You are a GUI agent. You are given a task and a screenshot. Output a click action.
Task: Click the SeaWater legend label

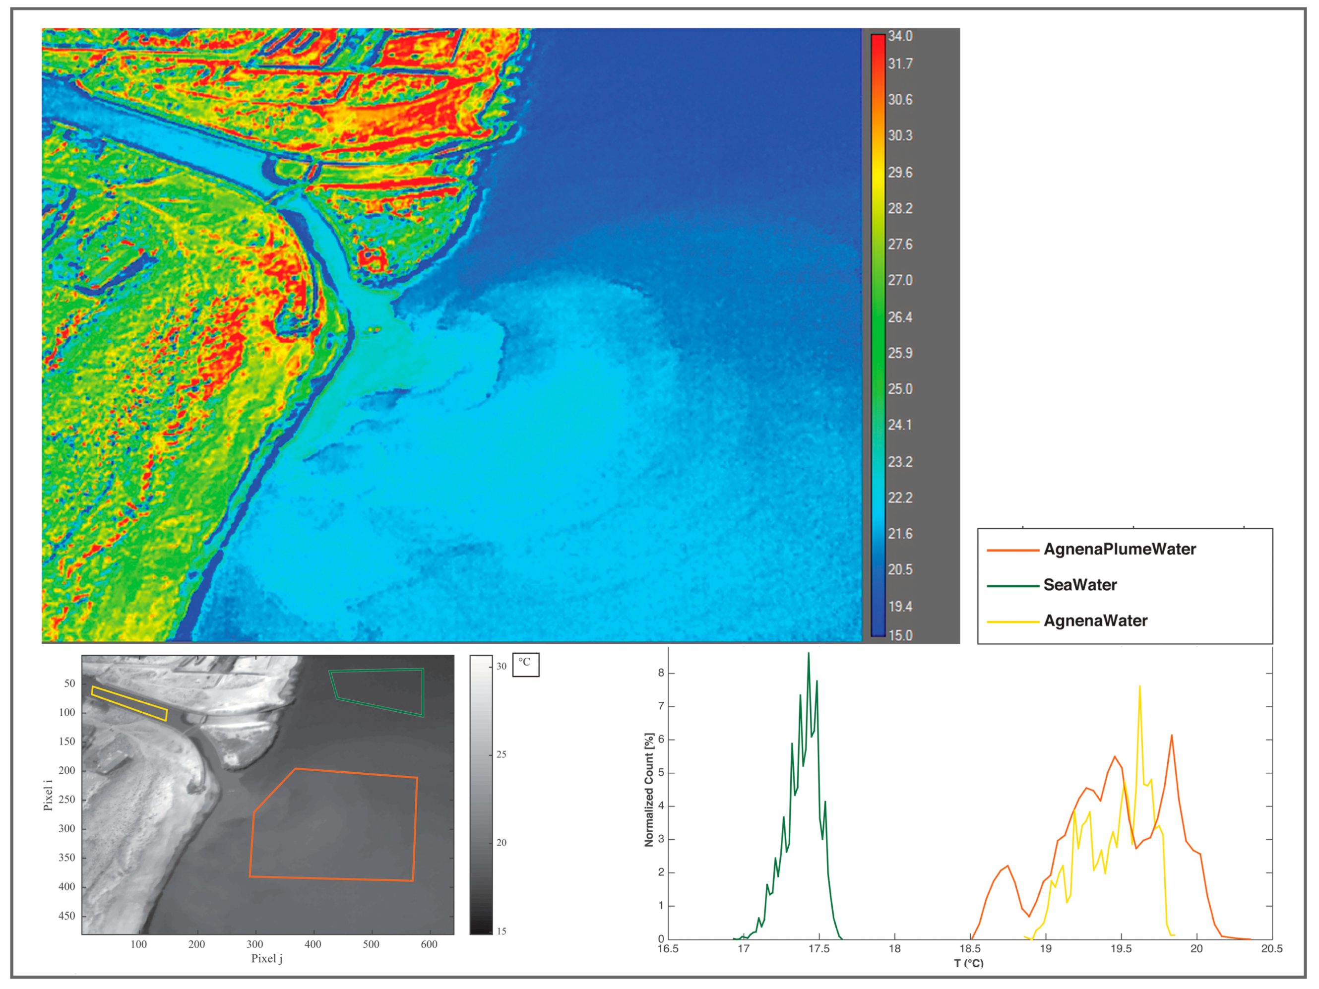pyautogui.click(x=1080, y=585)
